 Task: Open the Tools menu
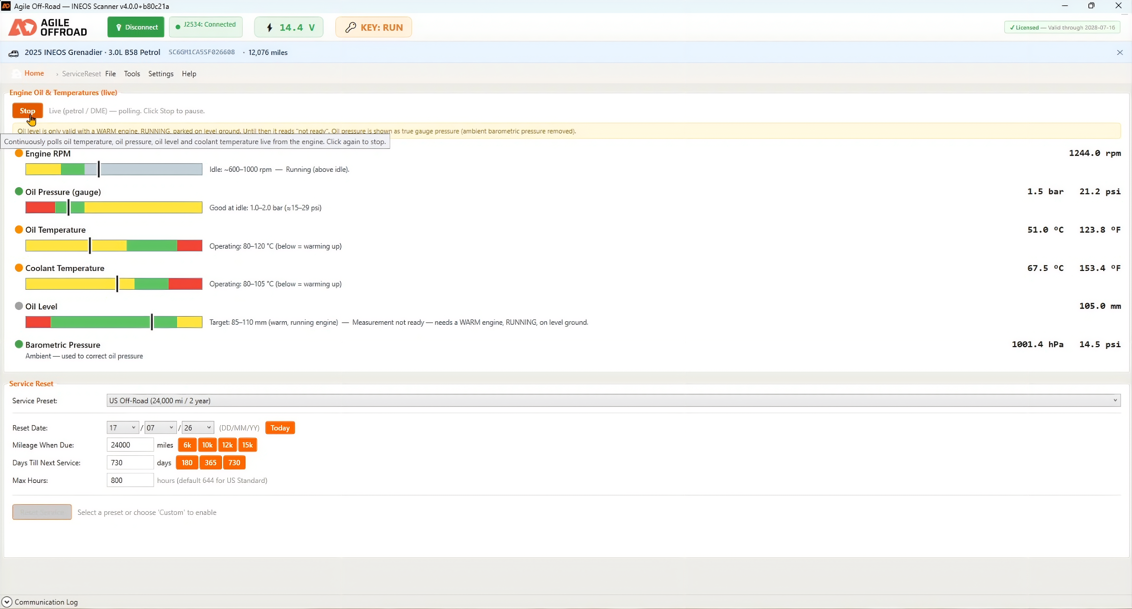[x=132, y=74]
